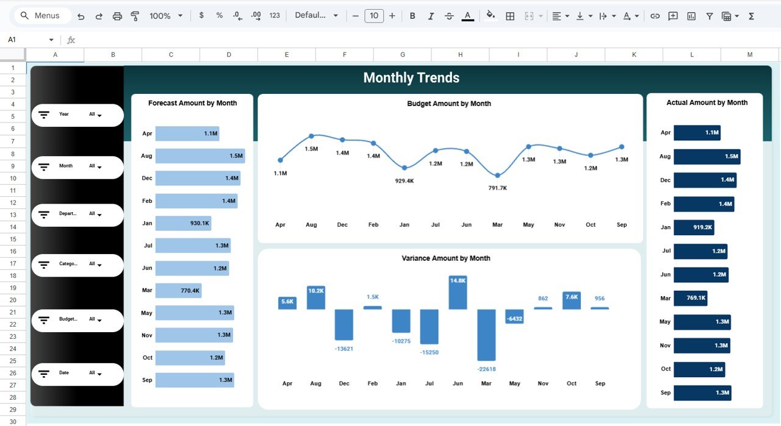781x426 pixels.
Task: Open the functions menu
Action: [x=750, y=15]
